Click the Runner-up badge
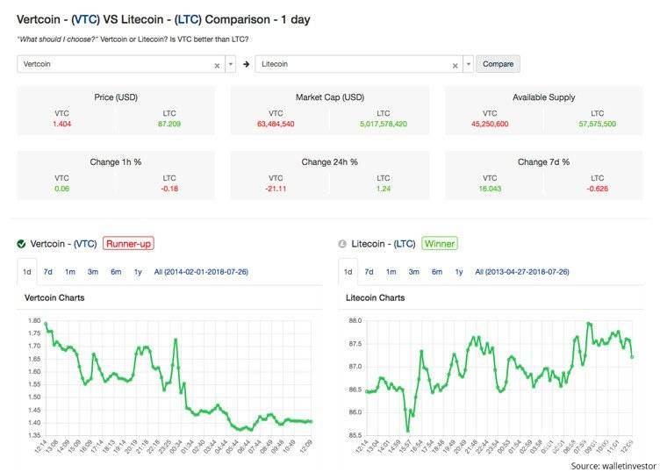660x472 pixels. tap(128, 244)
